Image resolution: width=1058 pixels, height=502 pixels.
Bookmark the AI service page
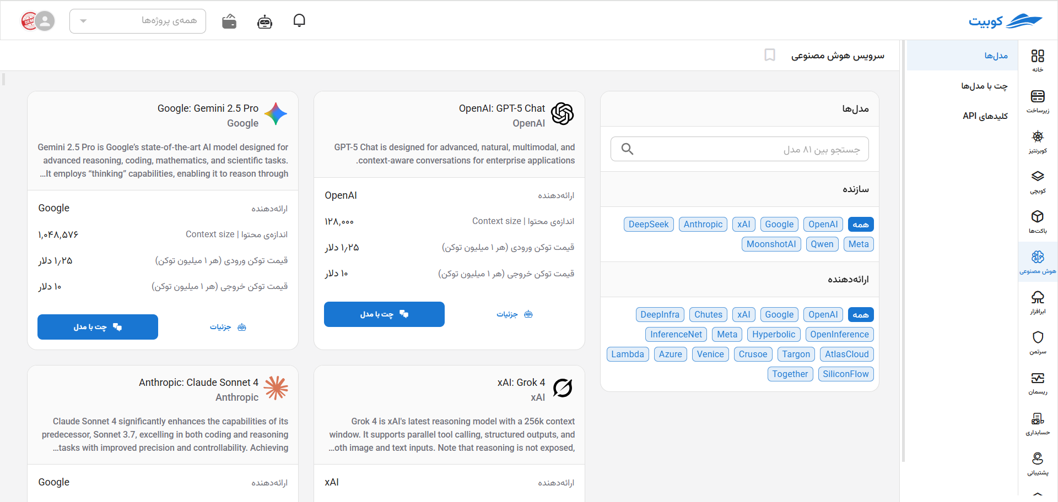(770, 55)
